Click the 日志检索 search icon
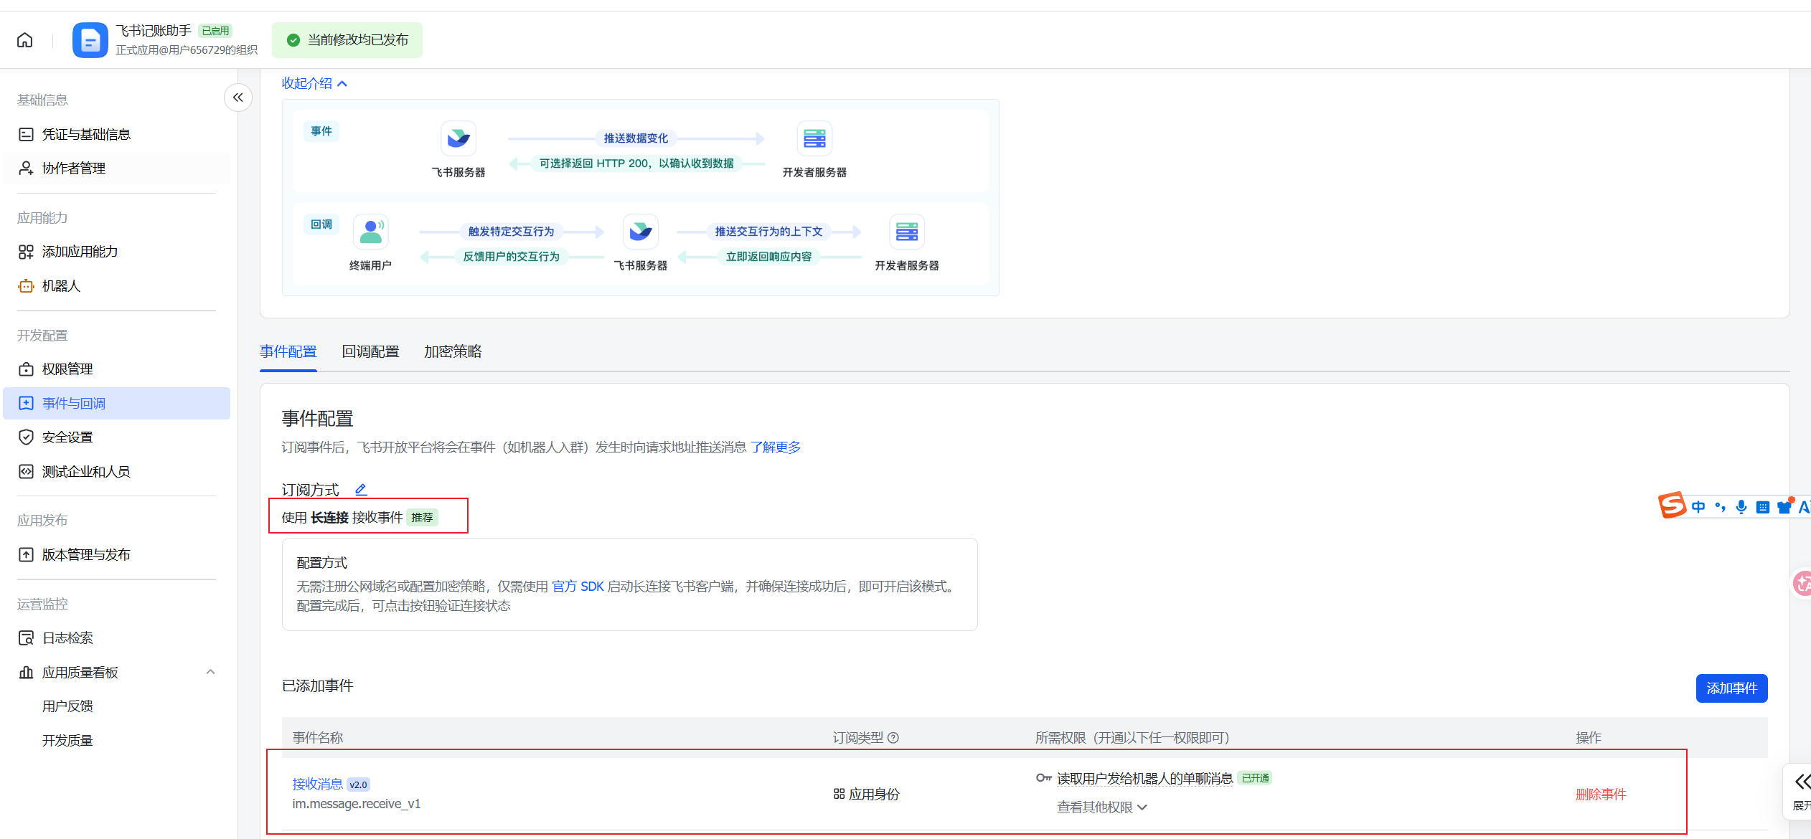Screen dimensions: 1811x839 click(26, 637)
